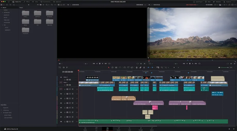Disable the Video 2 track
Screen dimensions: 237x131
pos(70,80)
